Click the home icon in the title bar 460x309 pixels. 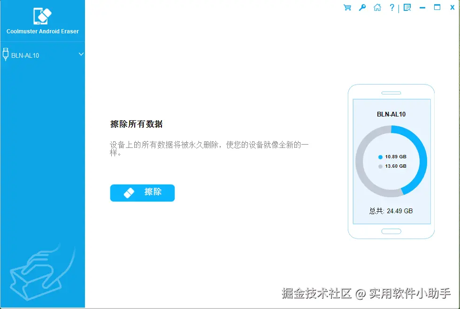(377, 8)
